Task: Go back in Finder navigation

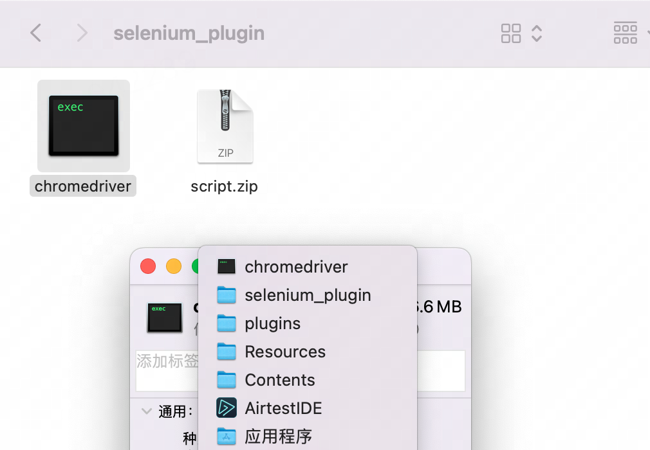Action: pos(35,33)
